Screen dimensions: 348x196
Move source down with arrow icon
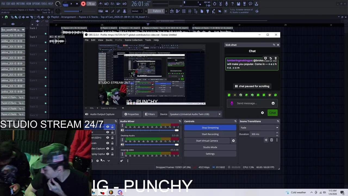pyautogui.click(x=108, y=161)
